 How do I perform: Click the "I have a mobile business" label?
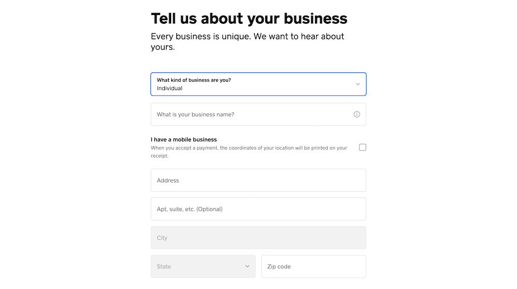click(184, 140)
